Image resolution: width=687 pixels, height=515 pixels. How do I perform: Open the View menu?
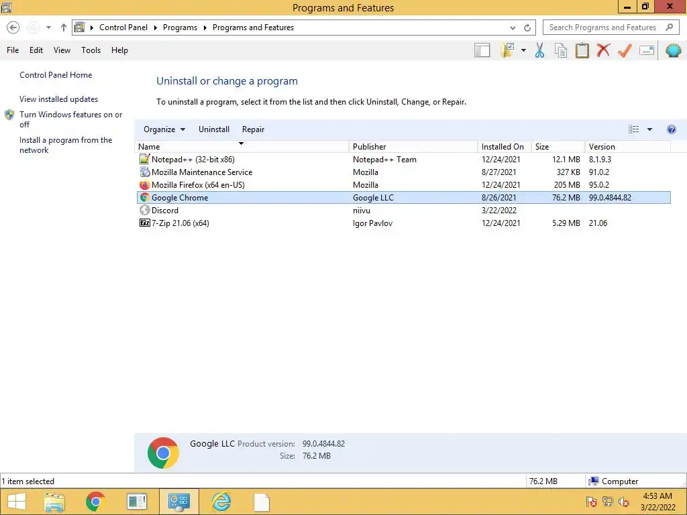pyautogui.click(x=62, y=50)
